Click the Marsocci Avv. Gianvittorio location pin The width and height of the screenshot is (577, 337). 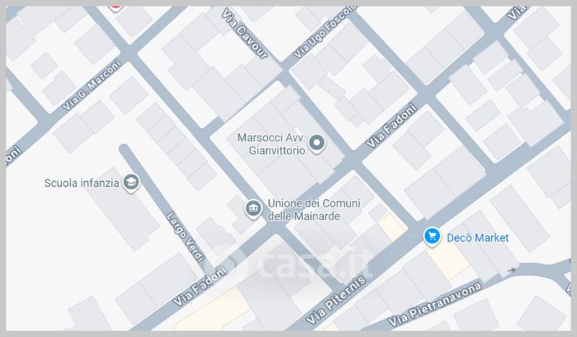click(x=317, y=144)
